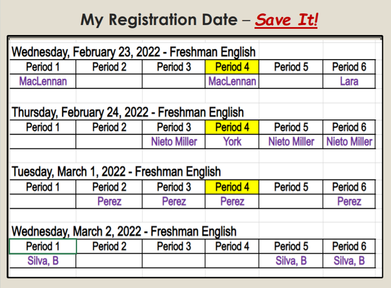The width and height of the screenshot is (391, 288).
Task: Select yellow Period 4 cell under February 23
Action: 232,67
